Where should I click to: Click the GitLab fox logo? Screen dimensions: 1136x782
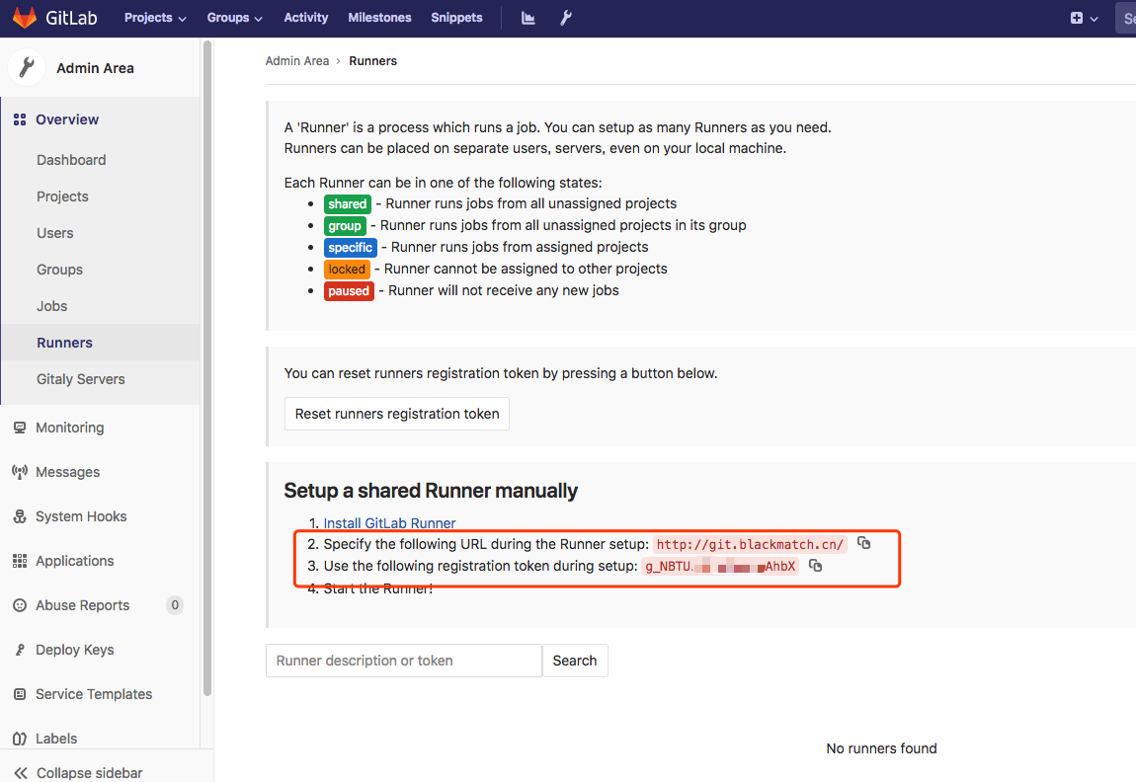point(25,18)
